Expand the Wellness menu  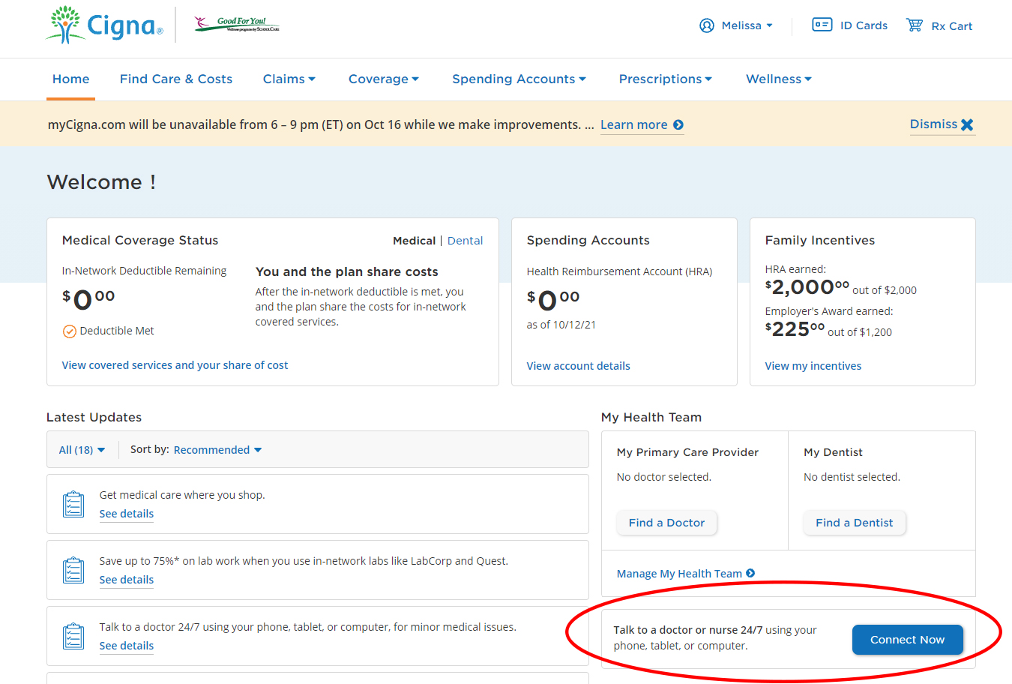778,79
